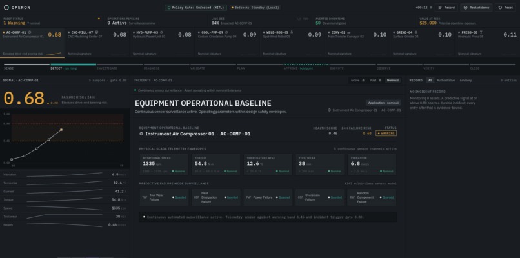Go to the VERIFY pipeline stage
Image resolution: width=520 pixels, height=258 pixels.
[x=446, y=66]
